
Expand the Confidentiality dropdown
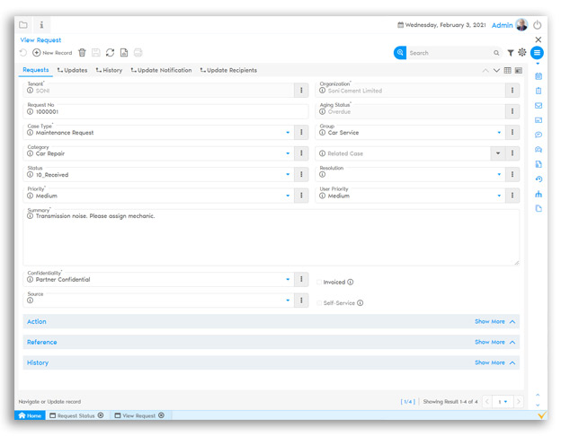(288, 280)
